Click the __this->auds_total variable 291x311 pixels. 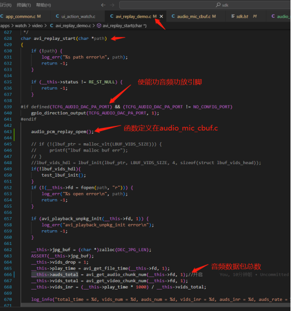(55, 275)
